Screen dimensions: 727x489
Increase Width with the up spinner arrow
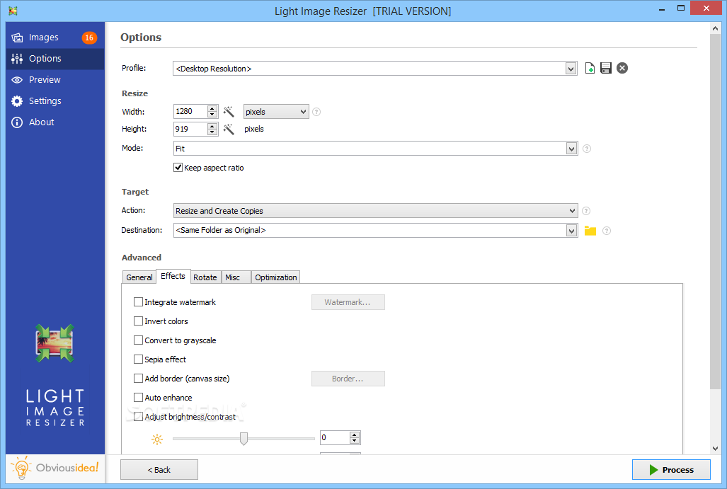click(x=212, y=108)
